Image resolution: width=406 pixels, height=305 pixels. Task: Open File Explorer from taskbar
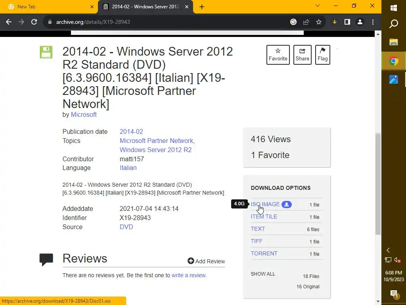(x=394, y=42)
